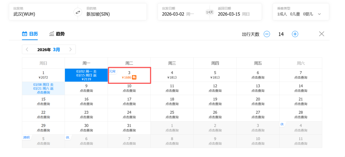Select March 1 priced ¥2072
This screenshot has width=345, height=157.
point(43,75)
